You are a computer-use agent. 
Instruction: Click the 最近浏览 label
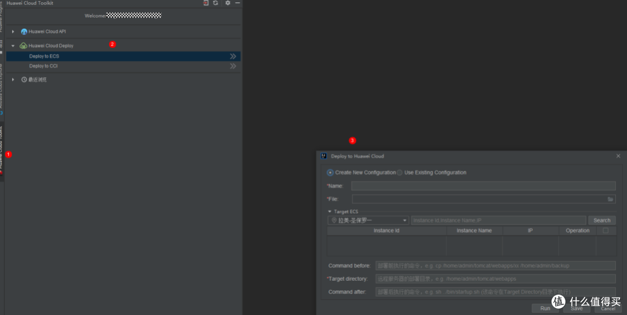pyautogui.click(x=37, y=80)
